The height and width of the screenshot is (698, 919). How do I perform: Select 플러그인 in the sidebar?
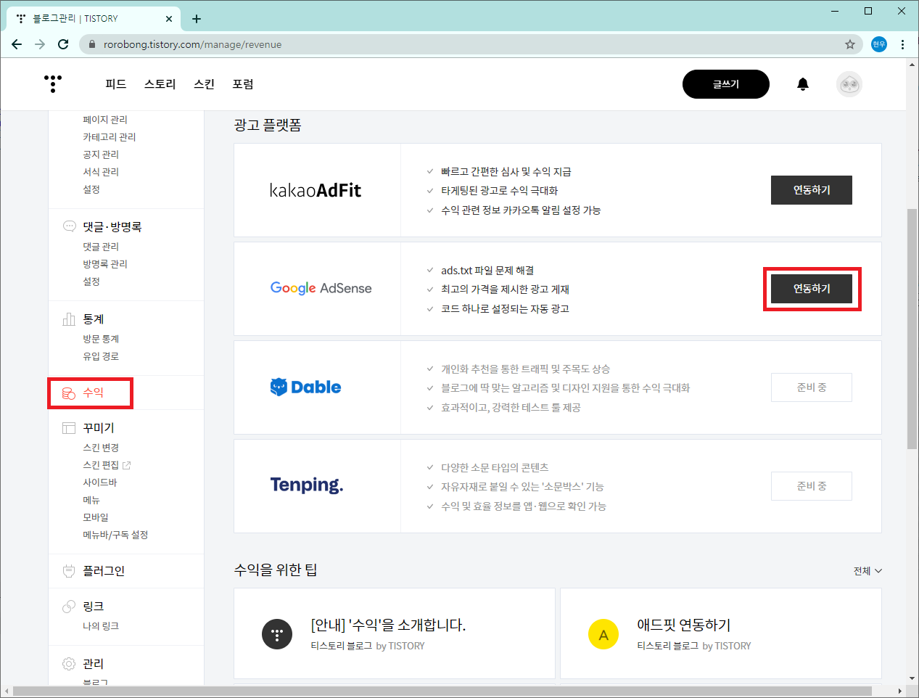pos(104,571)
